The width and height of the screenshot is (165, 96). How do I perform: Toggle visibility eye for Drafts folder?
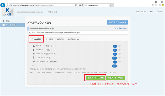point(119,50)
